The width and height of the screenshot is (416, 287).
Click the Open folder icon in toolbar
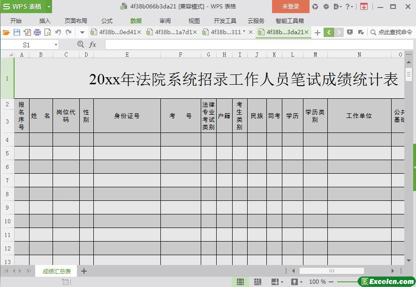click(x=6, y=32)
